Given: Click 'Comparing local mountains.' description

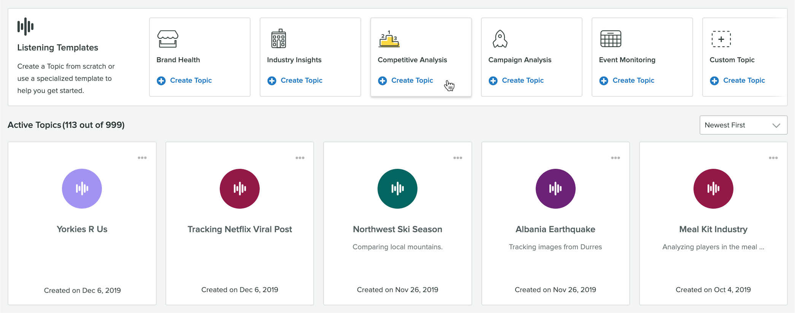Looking at the screenshot, I should pos(398,247).
